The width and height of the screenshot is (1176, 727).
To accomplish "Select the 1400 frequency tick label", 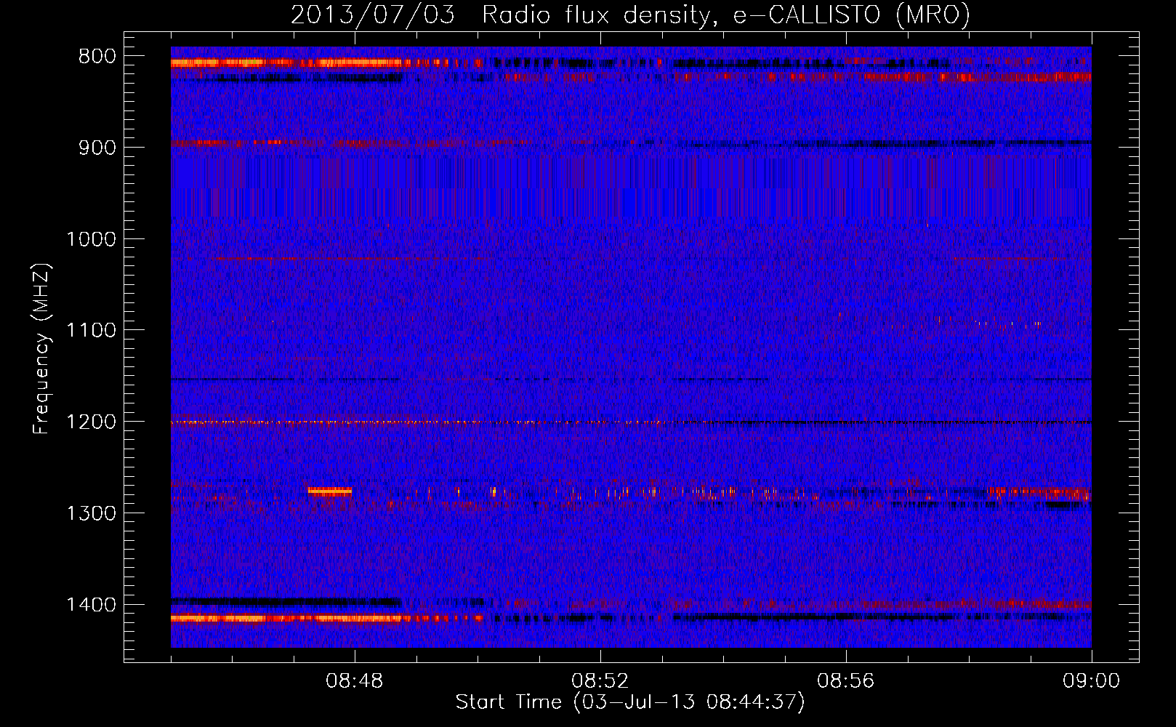I will pyautogui.click(x=91, y=605).
